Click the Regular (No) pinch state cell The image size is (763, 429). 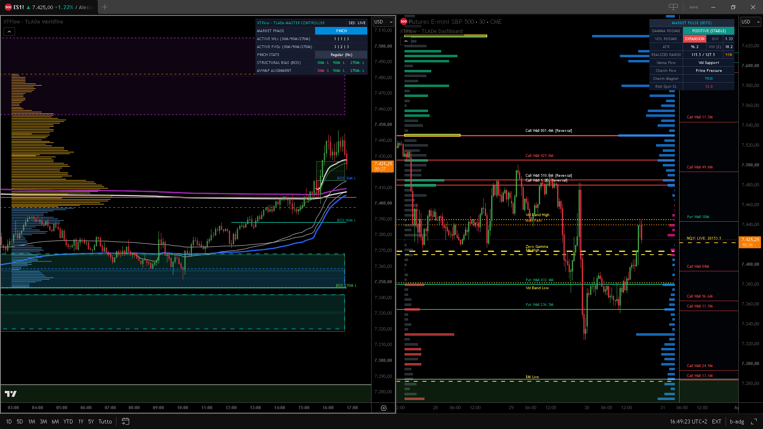click(x=341, y=55)
